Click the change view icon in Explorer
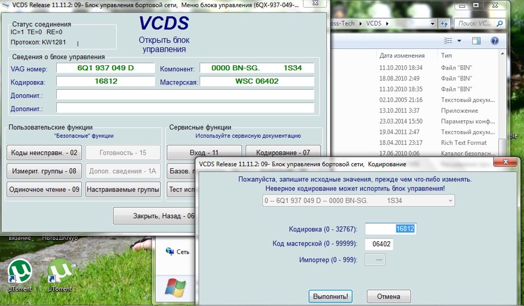Screen dimensions: 524x306 pyautogui.click(x=448, y=41)
